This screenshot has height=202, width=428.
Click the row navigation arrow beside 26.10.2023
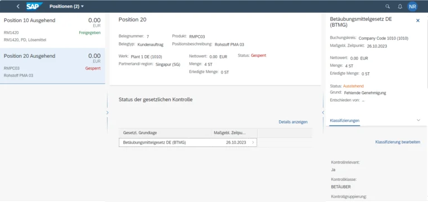click(253, 142)
